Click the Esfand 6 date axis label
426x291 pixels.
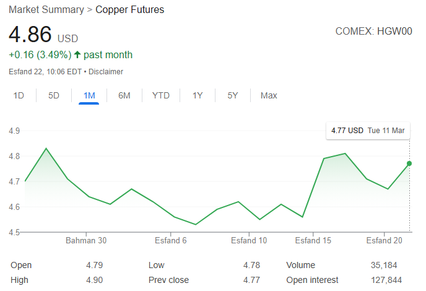[171, 241]
